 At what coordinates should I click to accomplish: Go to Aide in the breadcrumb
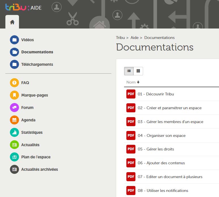click(x=135, y=38)
